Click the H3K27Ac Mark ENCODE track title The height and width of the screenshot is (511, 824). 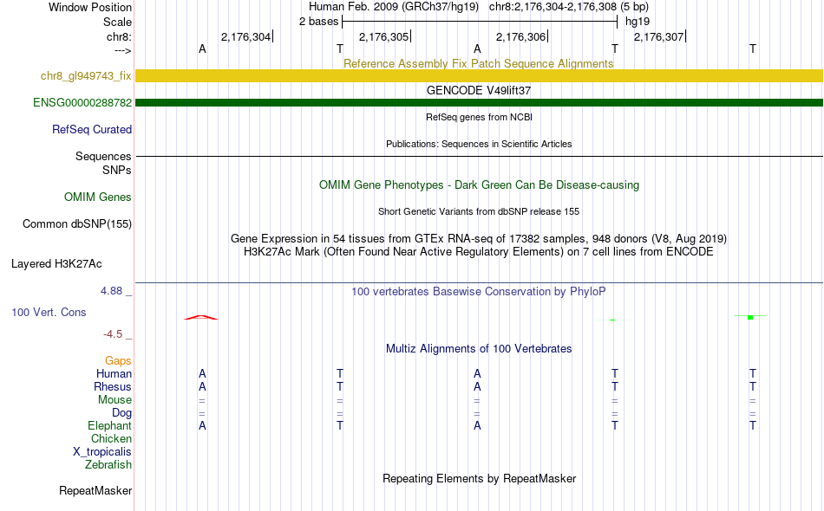point(479,252)
